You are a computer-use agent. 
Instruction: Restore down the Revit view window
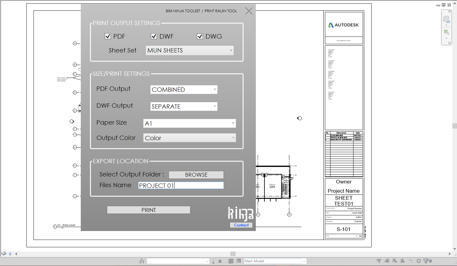[x=443, y=5]
